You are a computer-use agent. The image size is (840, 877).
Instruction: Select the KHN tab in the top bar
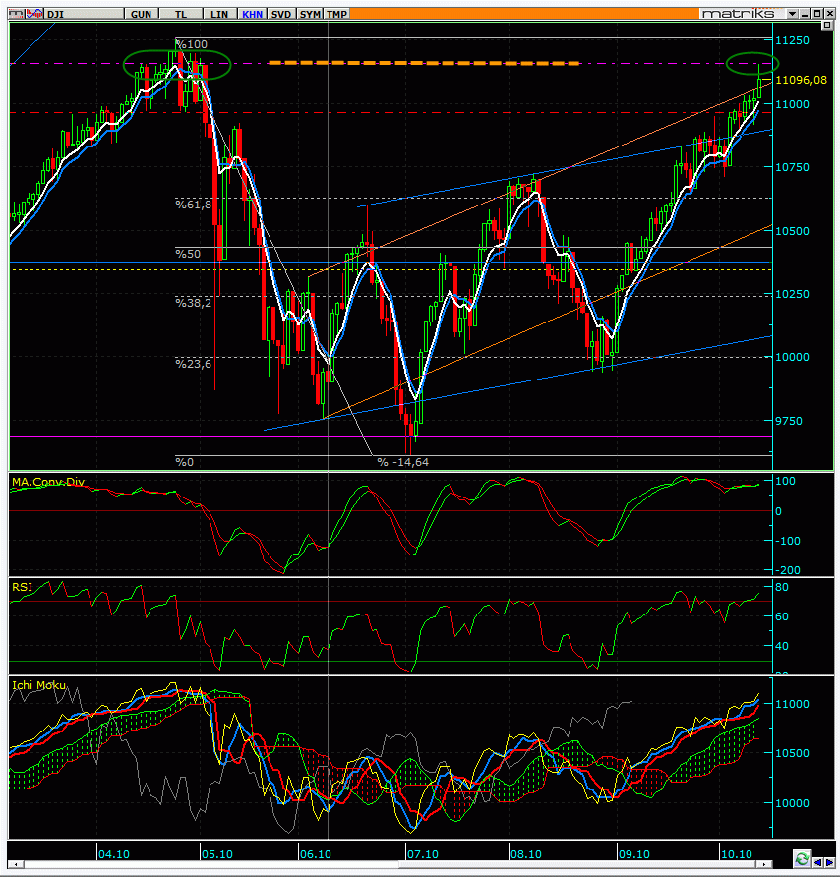(x=251, y=14)
